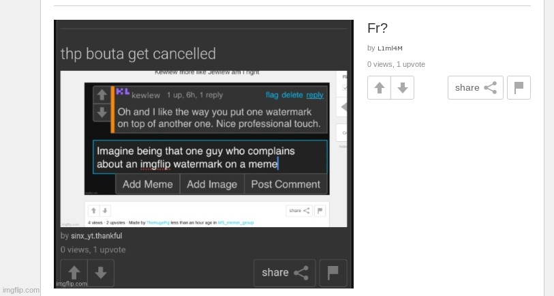The width and height of the screenshot is (554, 296).
Task: Click the "Fr?" post title
Action: (378, 28)
